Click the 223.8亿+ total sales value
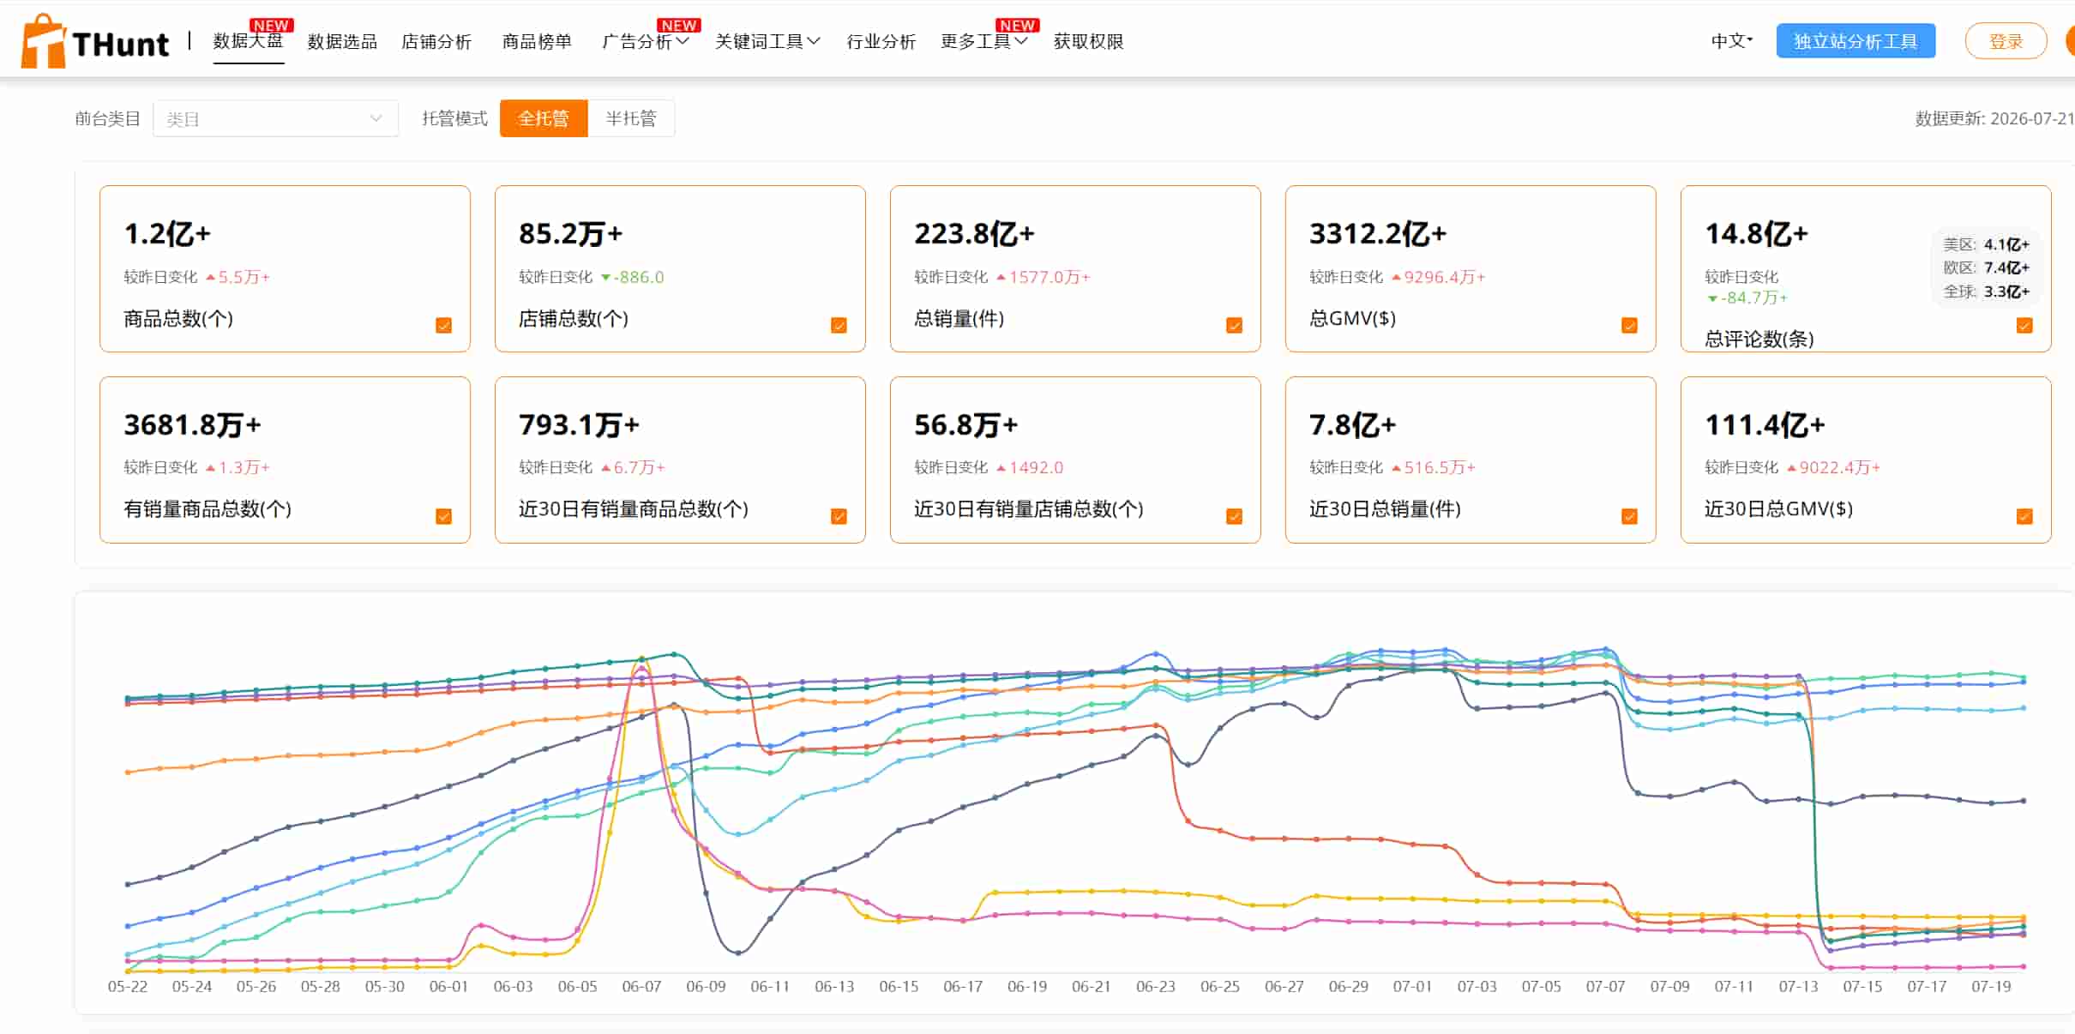Screen dimensions: 2075x1034 [x=974, y=233]
